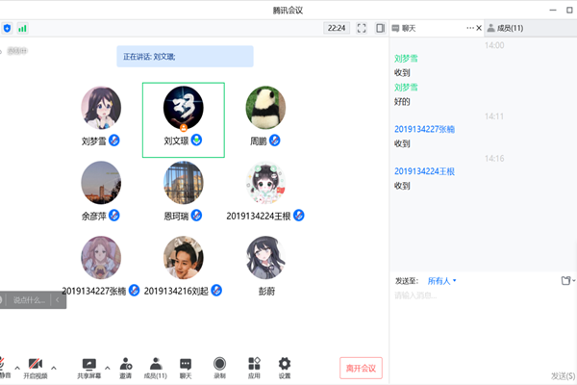Open the 所有人 recipient dropdown
The height and width of the screenshot is (385, 577).
(441, 281)
